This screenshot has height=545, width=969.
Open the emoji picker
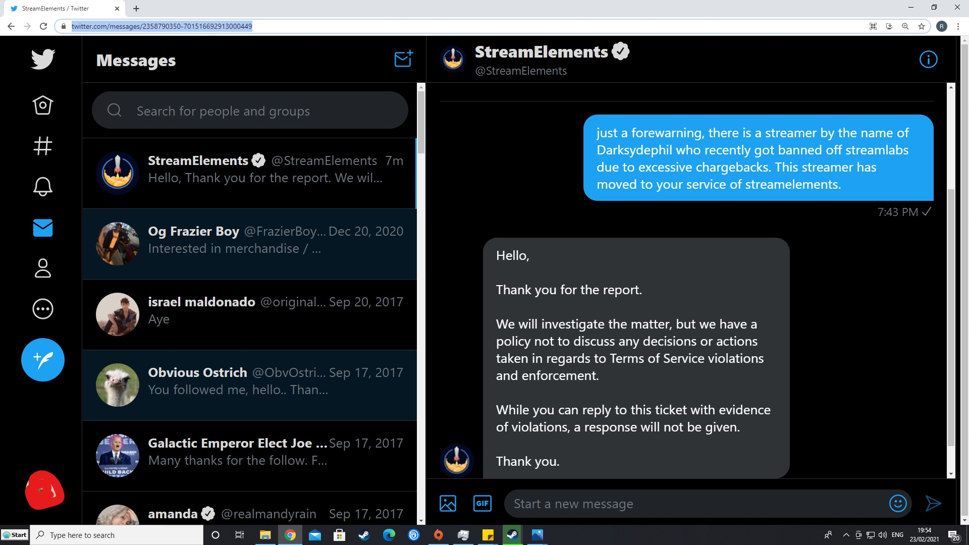click(898, 504)
